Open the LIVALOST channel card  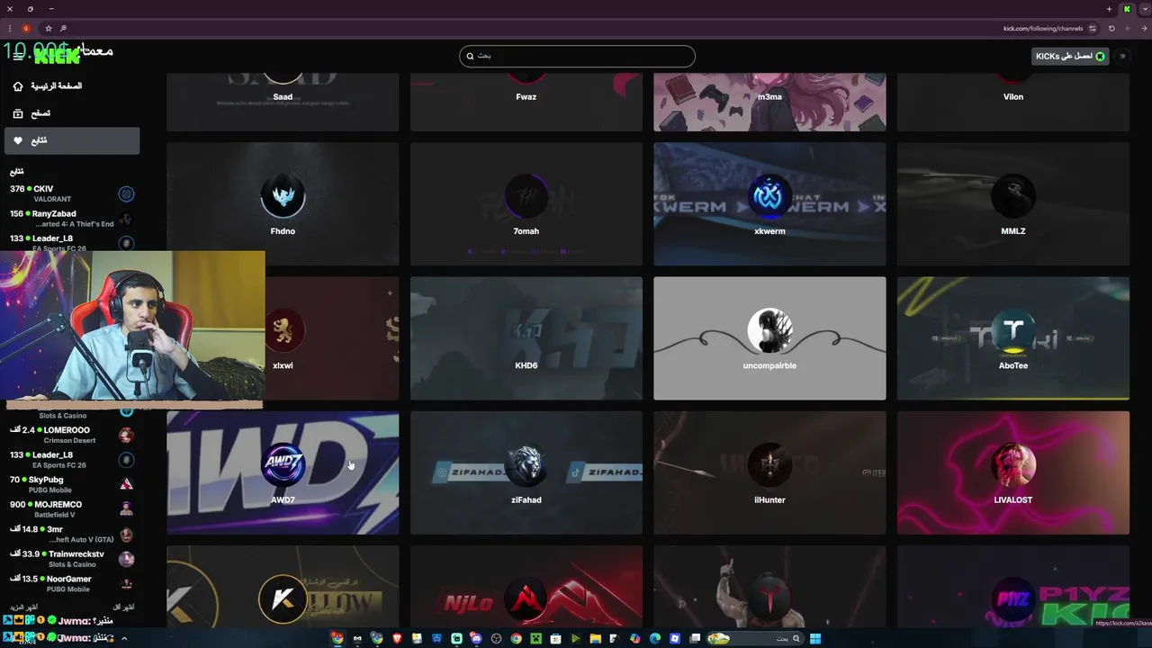pyautogui.click(x=1013, y=472)
